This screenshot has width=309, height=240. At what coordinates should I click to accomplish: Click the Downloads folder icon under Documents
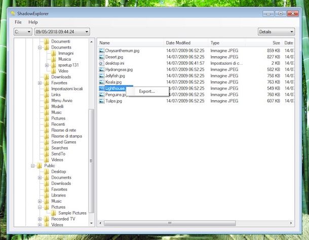[46, 77]
